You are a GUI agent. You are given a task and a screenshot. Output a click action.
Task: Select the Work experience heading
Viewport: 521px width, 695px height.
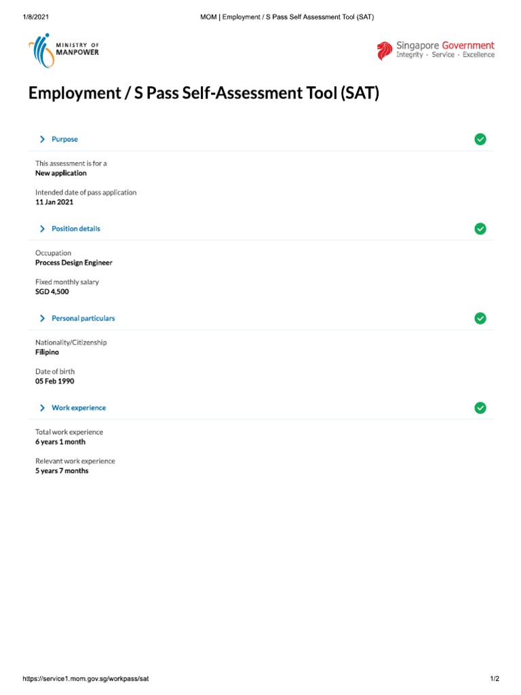(79, 408)
